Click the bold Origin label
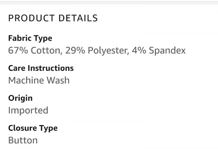 tap(20, 98)
